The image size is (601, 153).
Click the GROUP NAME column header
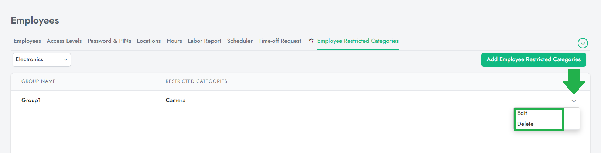click(x=38, y=81)
